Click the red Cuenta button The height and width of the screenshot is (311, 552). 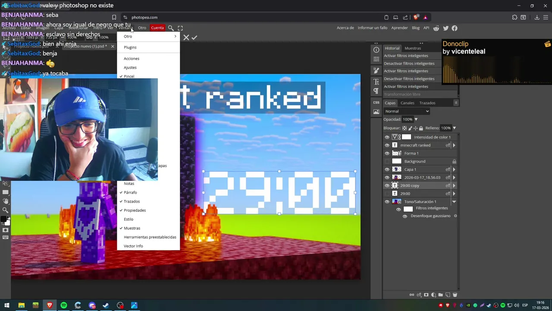(x=157, y=28)
